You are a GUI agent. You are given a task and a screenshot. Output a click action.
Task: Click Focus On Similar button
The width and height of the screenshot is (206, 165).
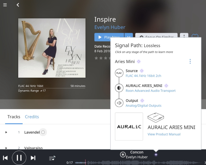(156, 35)
